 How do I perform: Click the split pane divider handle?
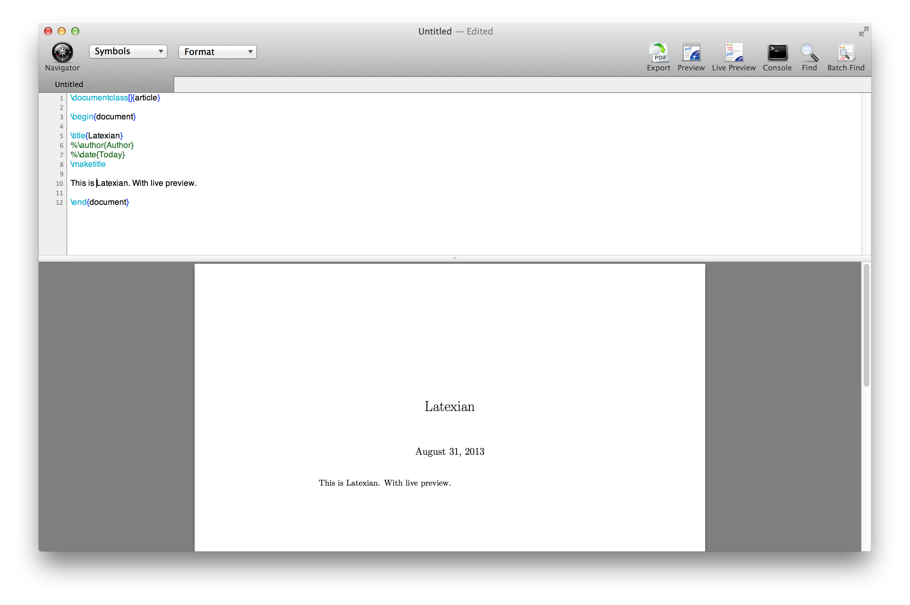point(455,258)
